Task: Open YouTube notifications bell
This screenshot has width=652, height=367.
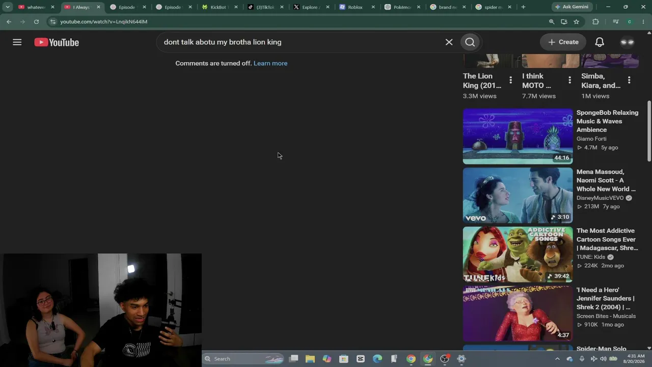Action: [600, 42]
